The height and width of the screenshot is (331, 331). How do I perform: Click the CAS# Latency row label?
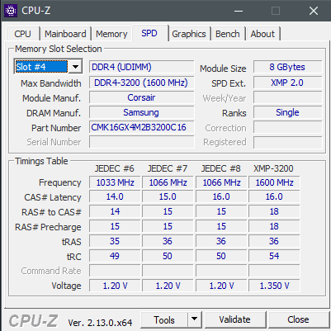[53, 197]
